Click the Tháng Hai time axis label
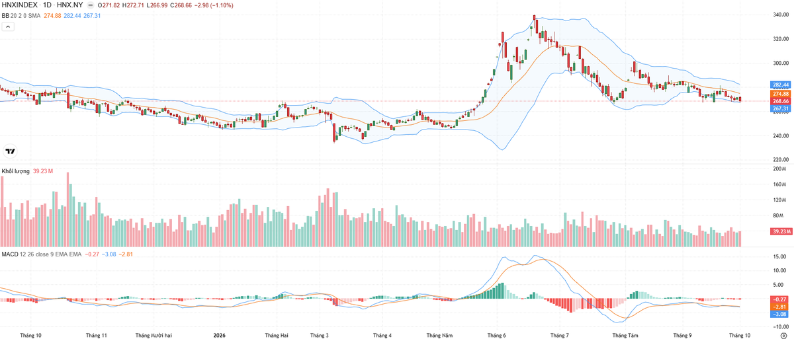 pyautogui.click(x=276, y=335)
